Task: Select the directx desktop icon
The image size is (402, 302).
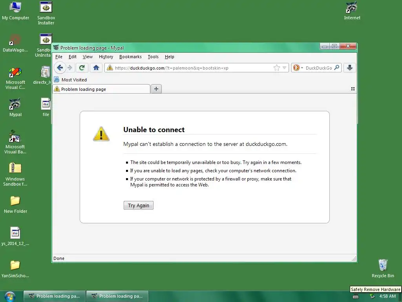Action: (44, 75)
